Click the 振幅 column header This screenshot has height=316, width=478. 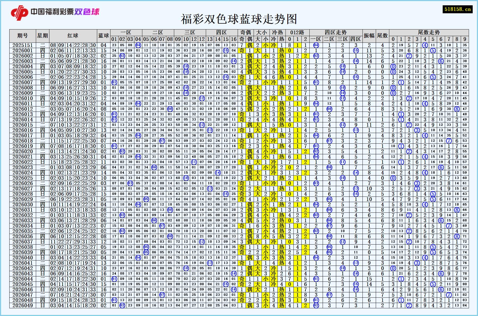pyautogui.click(x=369, y=36)
